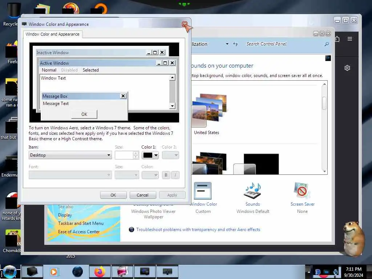Open the Item dropdown showing Desktop

pos(70,155)
